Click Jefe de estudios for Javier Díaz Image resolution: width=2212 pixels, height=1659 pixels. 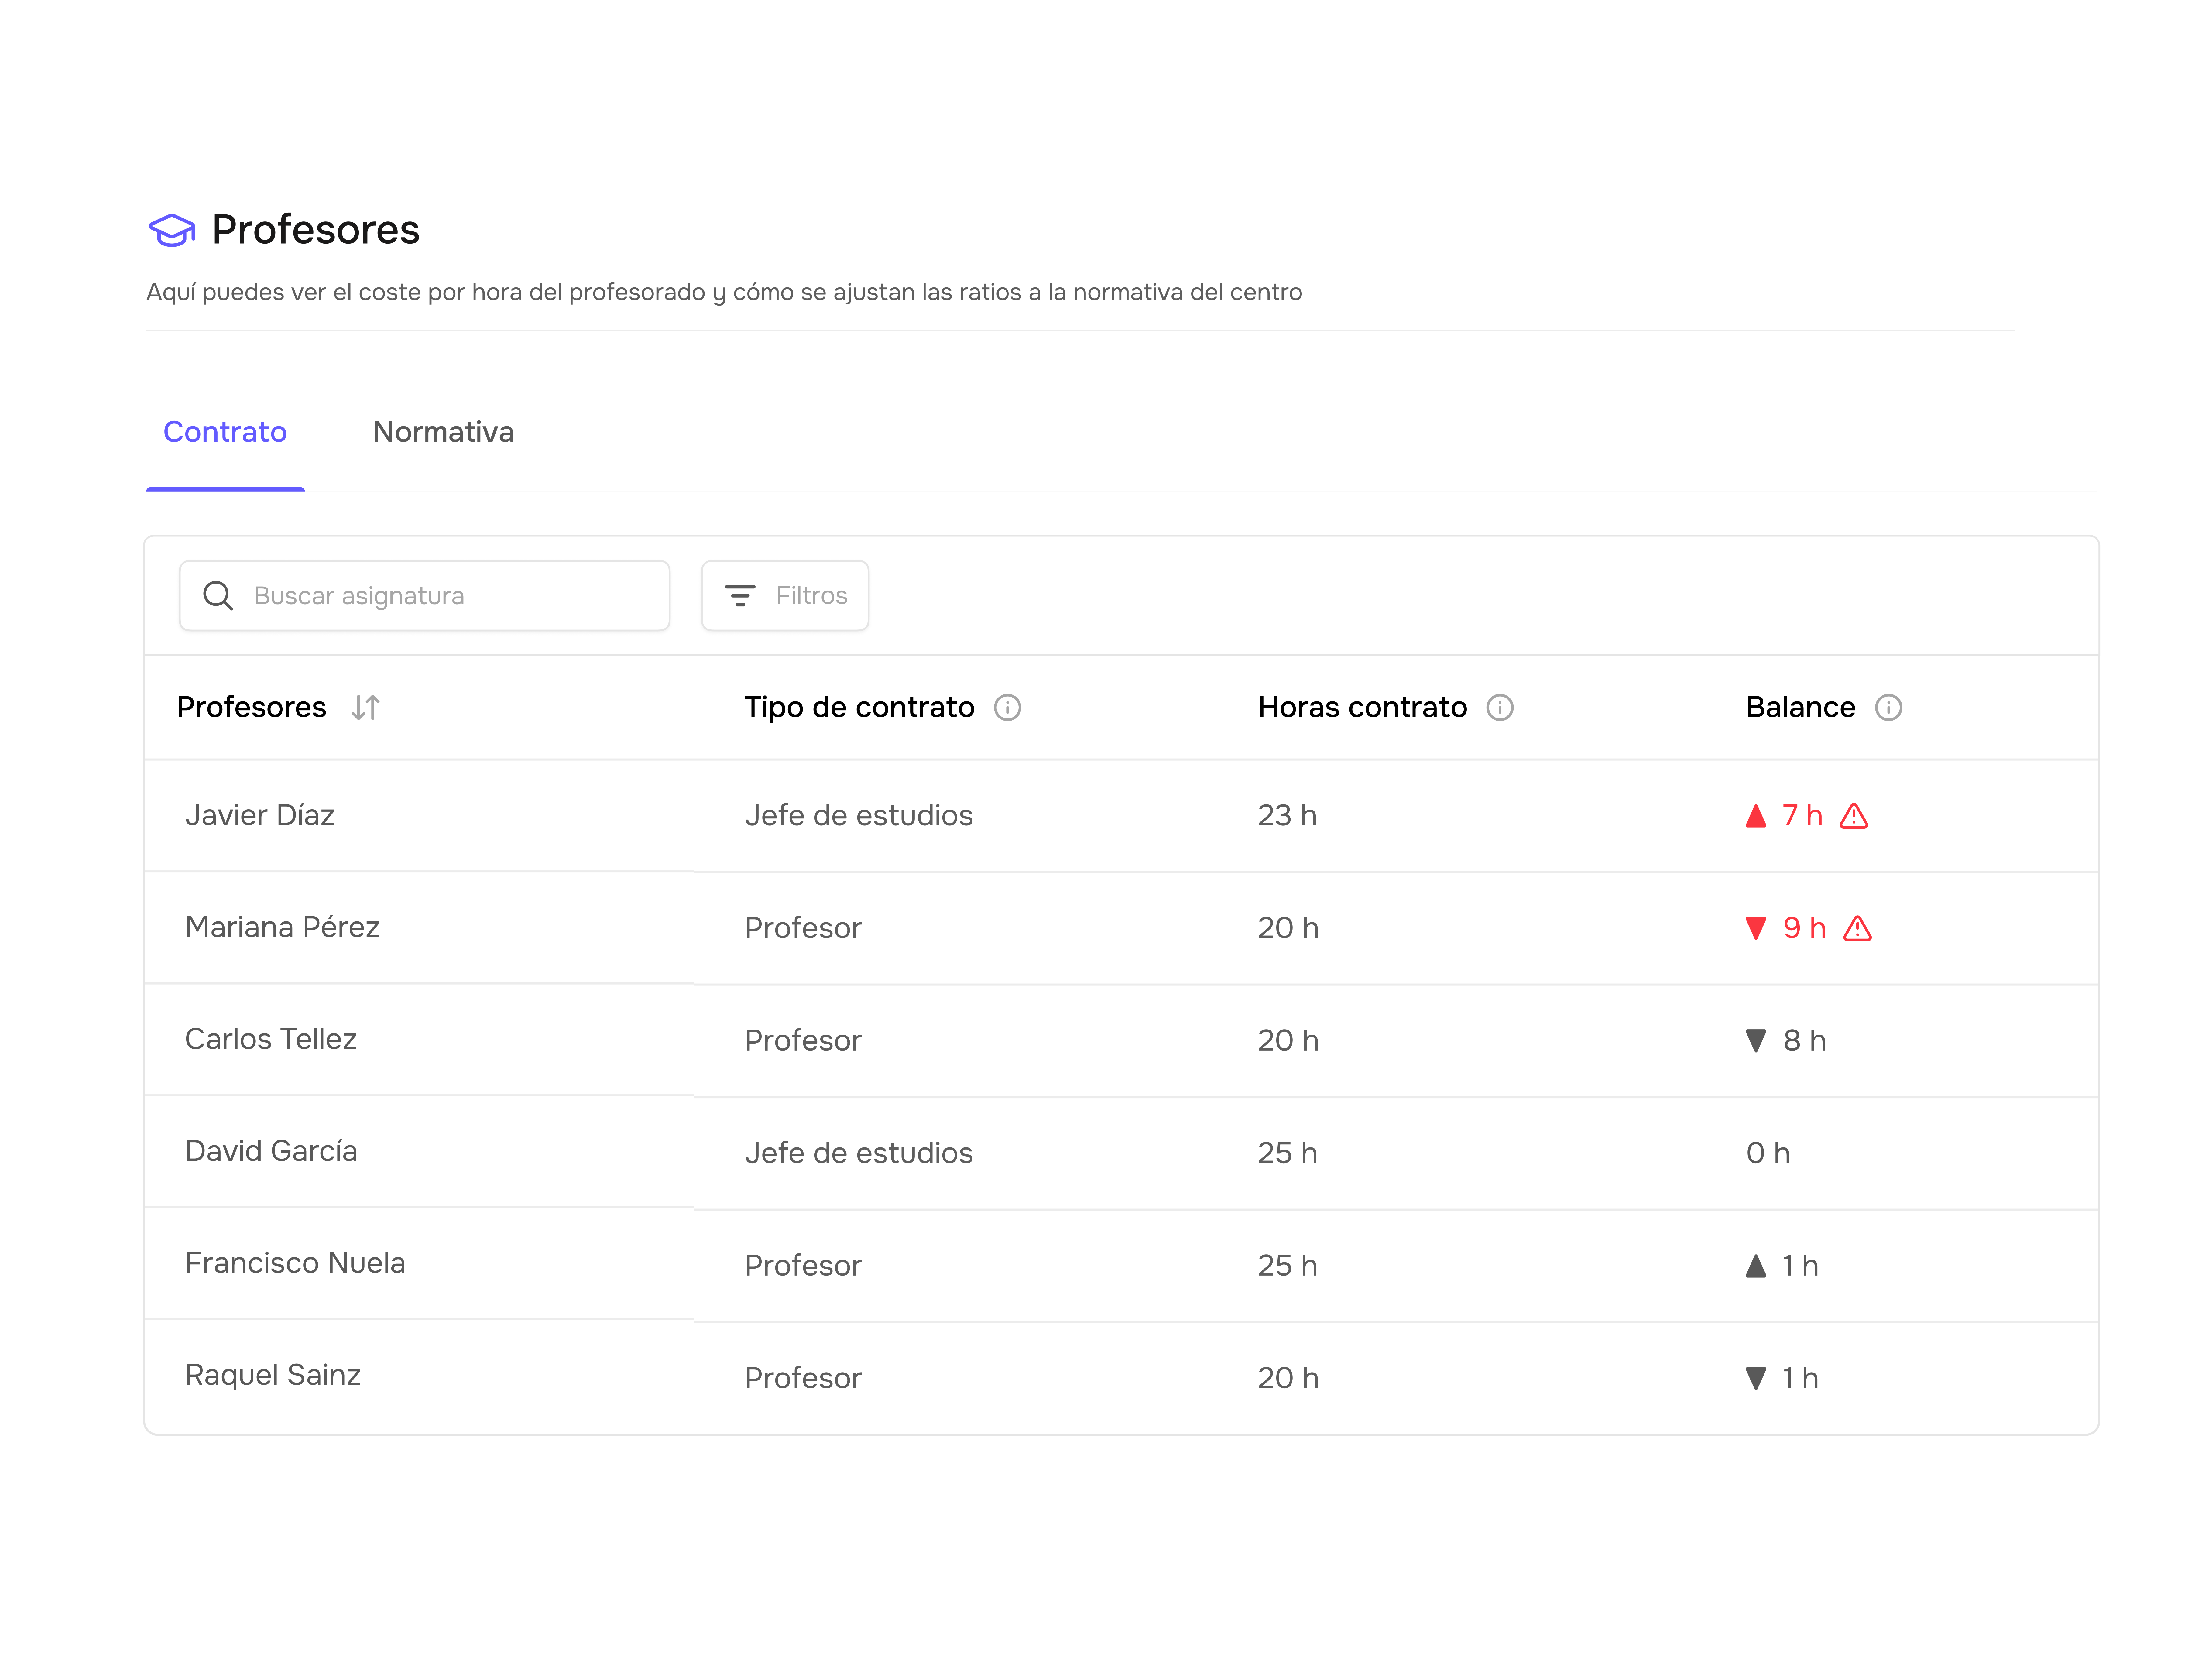[859, 816]
